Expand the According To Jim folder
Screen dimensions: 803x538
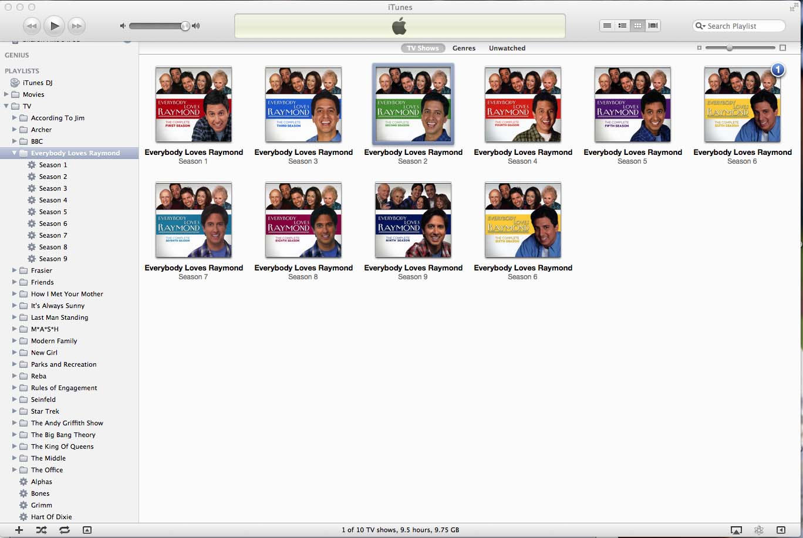[x=15, y=118]
